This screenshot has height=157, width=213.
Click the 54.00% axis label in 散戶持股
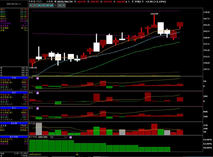tap(208, 140)
